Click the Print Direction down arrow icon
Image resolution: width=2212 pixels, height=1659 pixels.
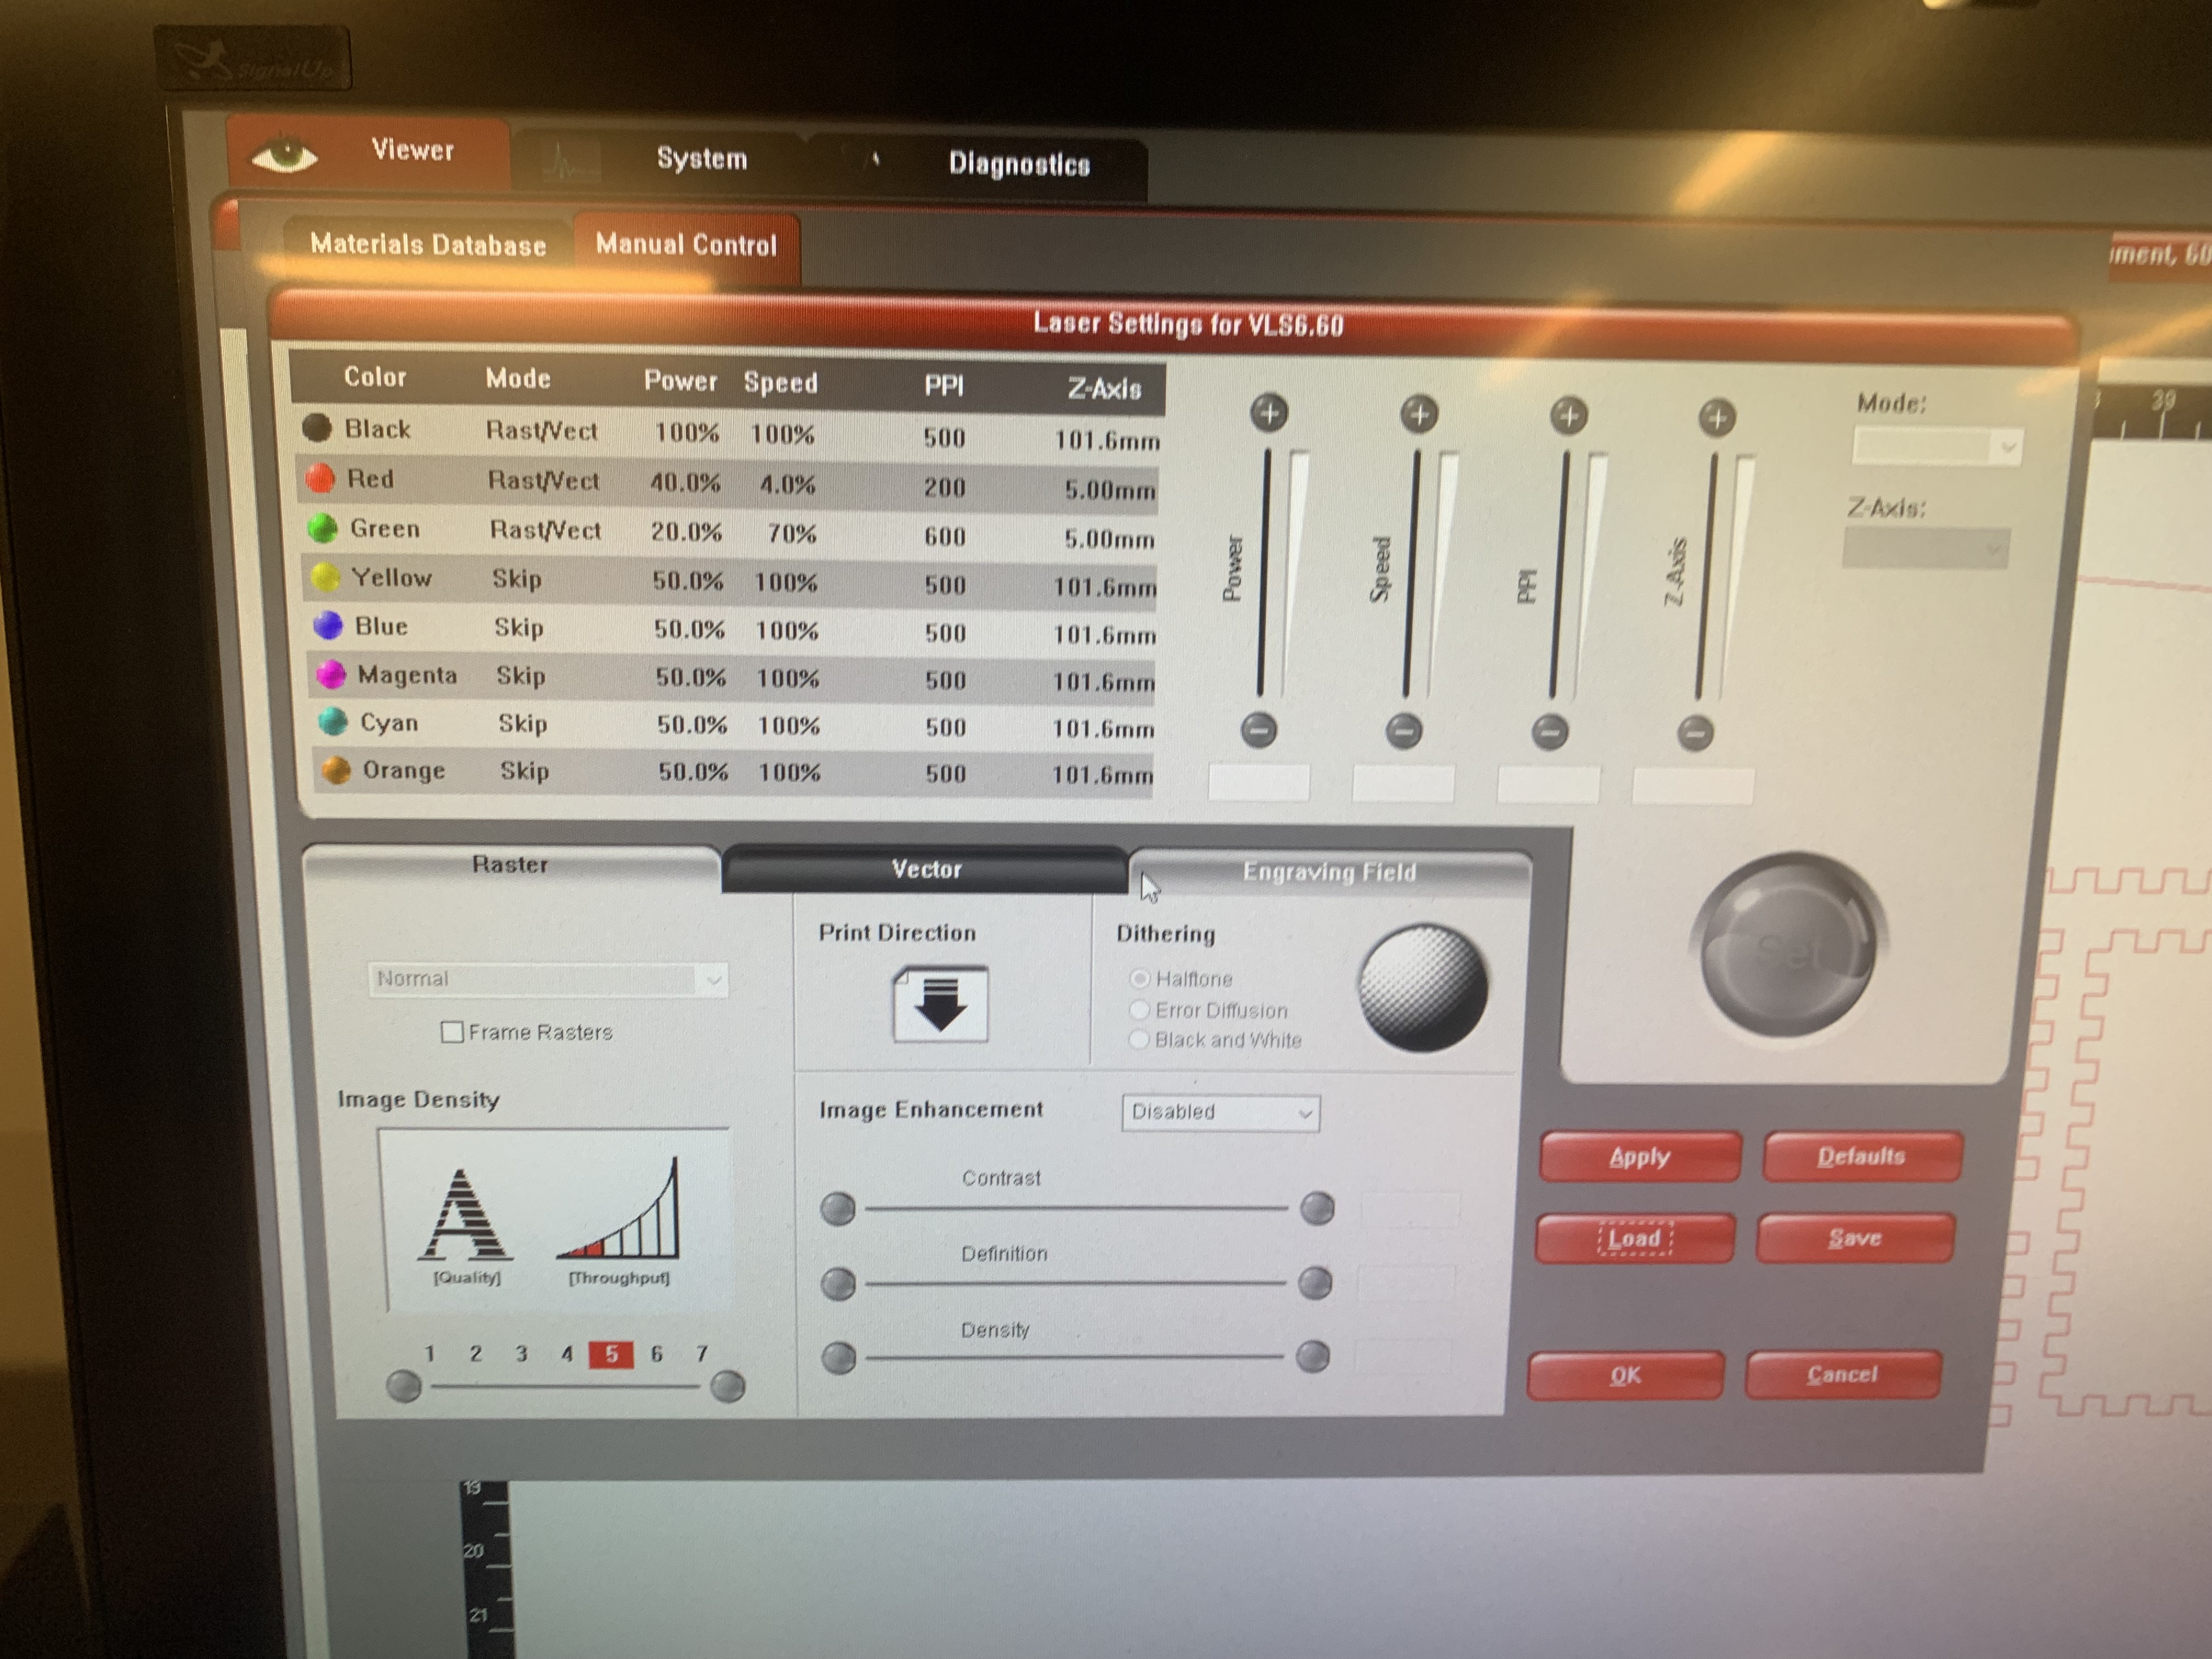pyautogui.click(x=940, y=1004)
